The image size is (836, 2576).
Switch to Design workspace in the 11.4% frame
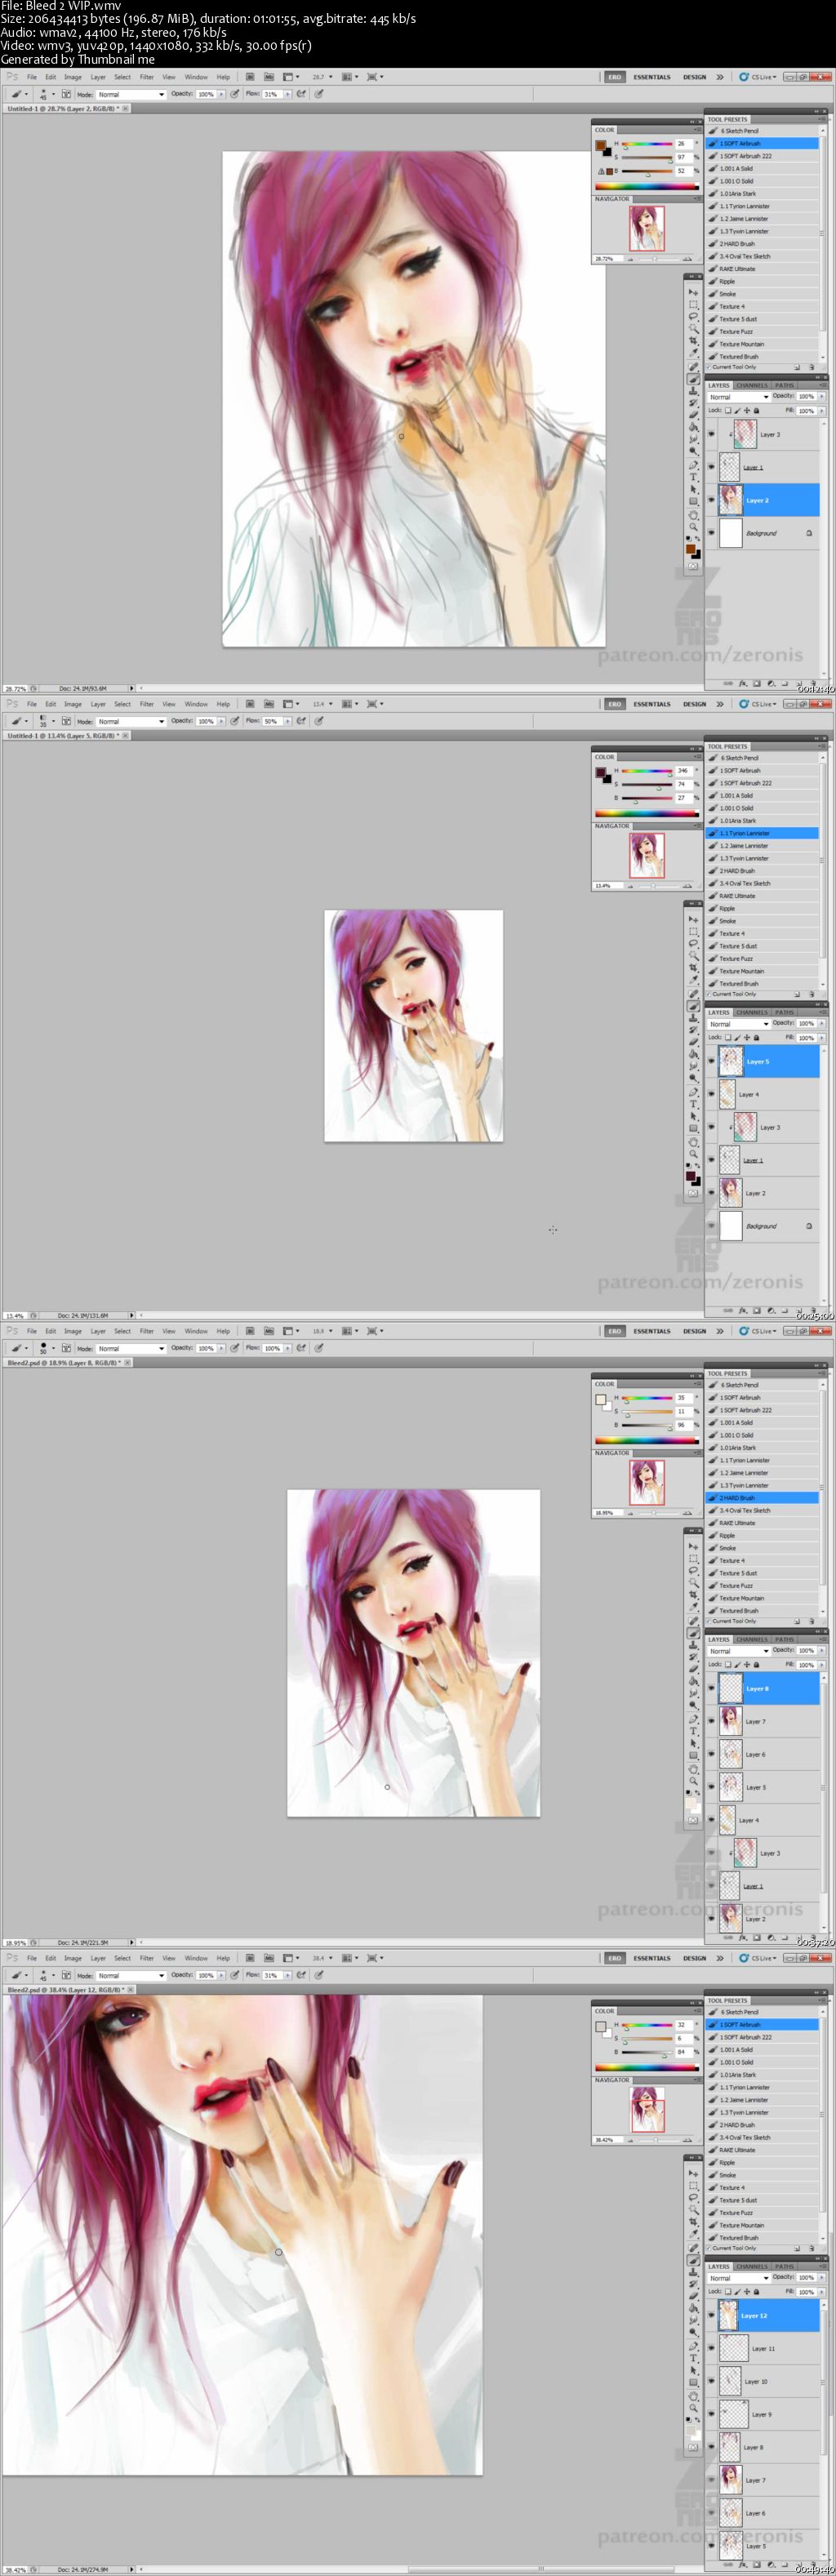695,704
